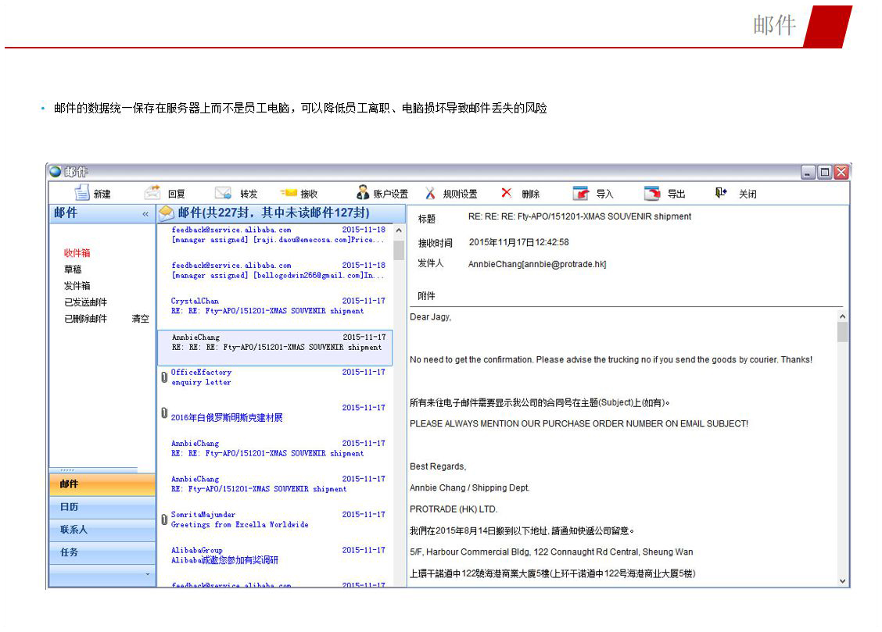882x632 pixels.
Task: Click the Reply (回复) toolbar icon
Action: 152,193
